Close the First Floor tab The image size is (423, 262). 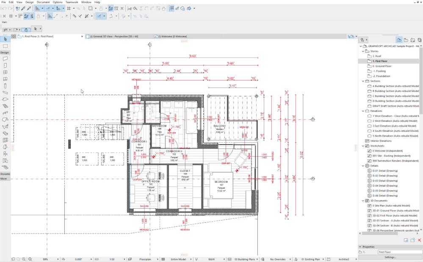[82, 36]
